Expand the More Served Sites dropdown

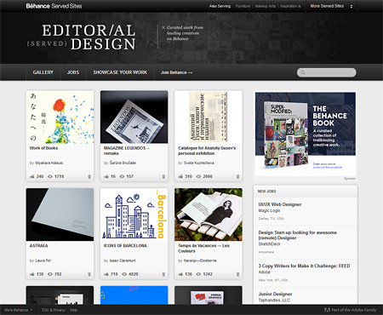point(331,6)
